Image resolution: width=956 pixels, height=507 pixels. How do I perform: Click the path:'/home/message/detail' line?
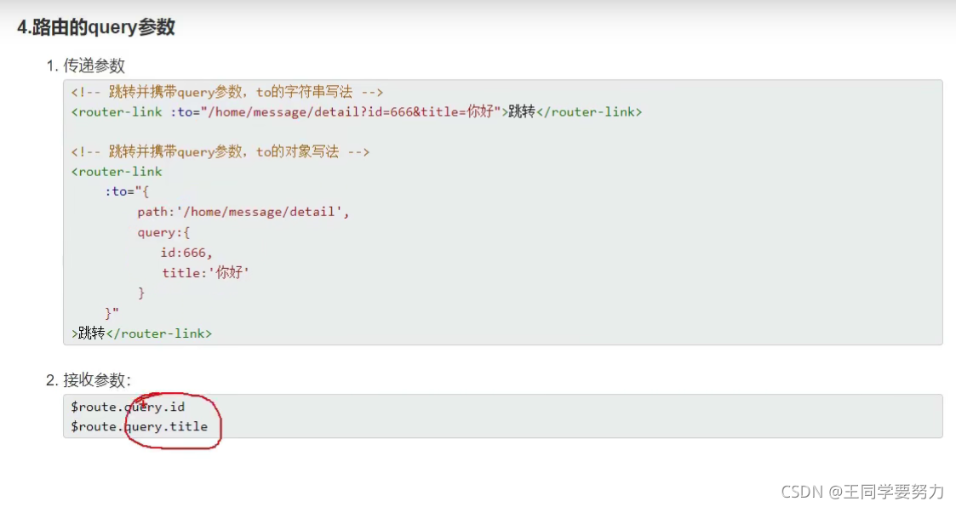[243, 212]
